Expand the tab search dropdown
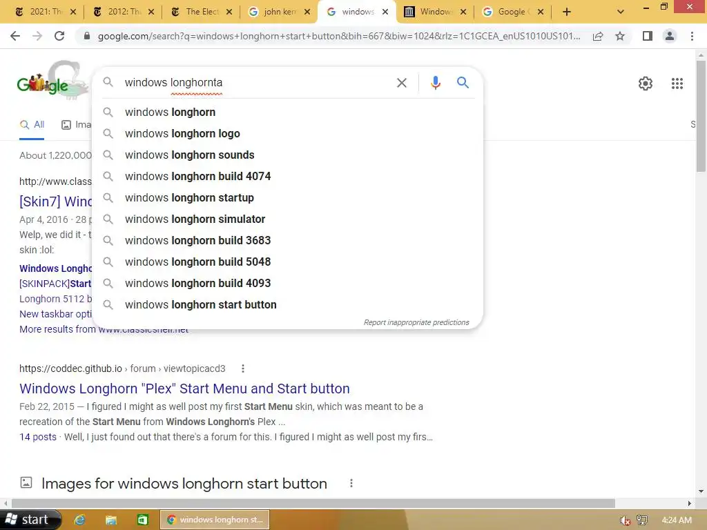The image size is (707, 530). (x=621, y=12)
